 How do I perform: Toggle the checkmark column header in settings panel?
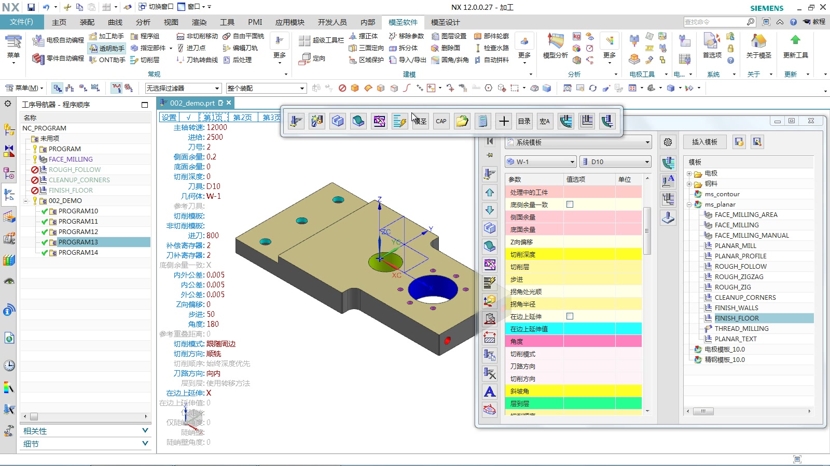pyautogui.click(x=189, y=118)
